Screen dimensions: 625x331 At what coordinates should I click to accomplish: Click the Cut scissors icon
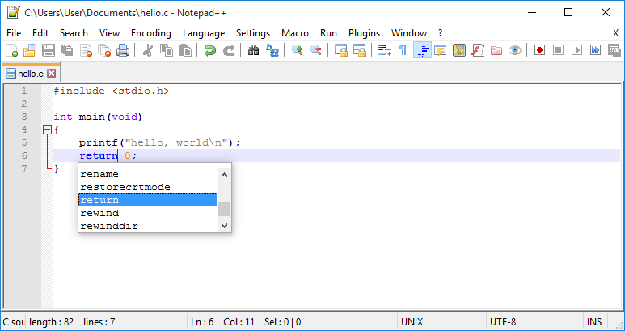coord(148,50)
